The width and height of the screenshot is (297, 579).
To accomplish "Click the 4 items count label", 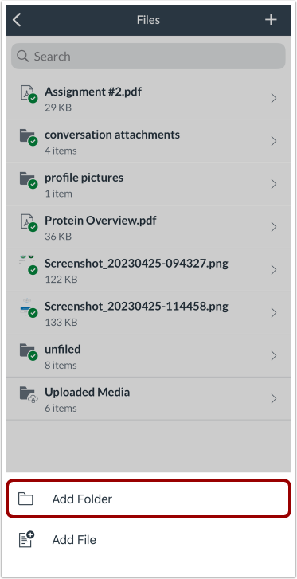I will click(x=61, y=151).
